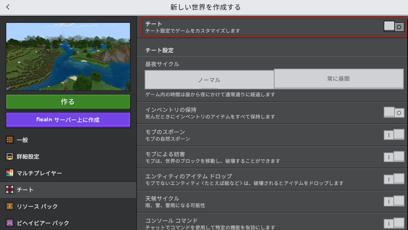Click the 詳細設定 sidebar icon
This screenshot has width=408, height=230.
10,156
